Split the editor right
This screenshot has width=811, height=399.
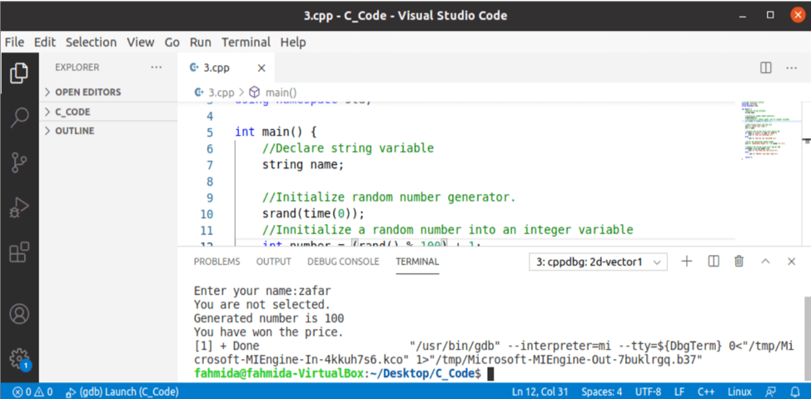766,67
